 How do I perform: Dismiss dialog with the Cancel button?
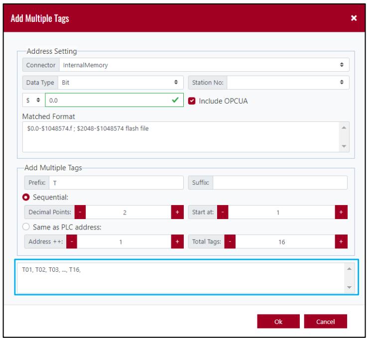(325, 322)
